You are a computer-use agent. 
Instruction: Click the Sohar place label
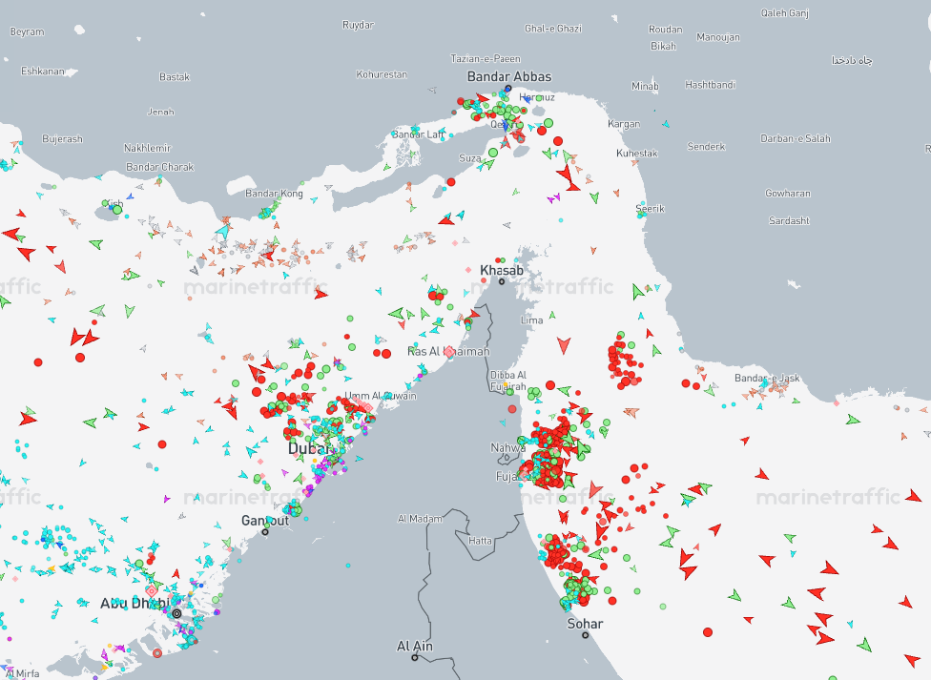(586, 624)
